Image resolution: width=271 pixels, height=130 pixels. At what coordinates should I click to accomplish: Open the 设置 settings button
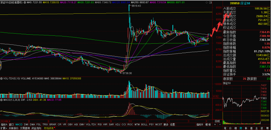(x=172, y=125)
